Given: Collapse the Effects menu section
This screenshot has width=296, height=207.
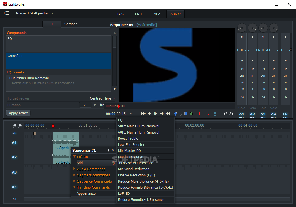Looking at the screenshot, I should [74, 157].
